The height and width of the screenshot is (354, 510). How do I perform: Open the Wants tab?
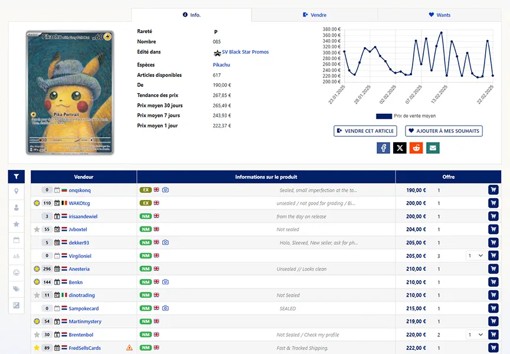(439, 15)
